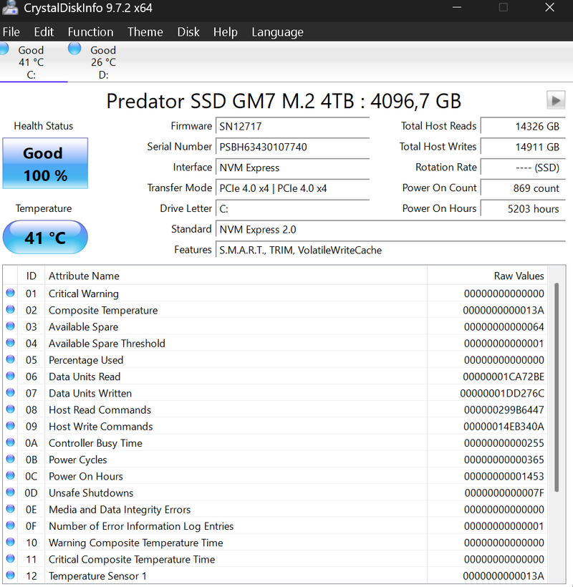Screen dimensions: 573x587
Task: Click status orb of Controller Busy Time row
Action: pos(11,442)
